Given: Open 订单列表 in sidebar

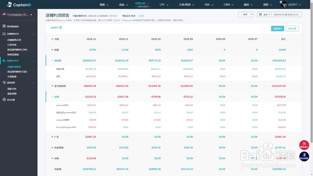Looking at the screenshot, I should [x=12, y=45].
